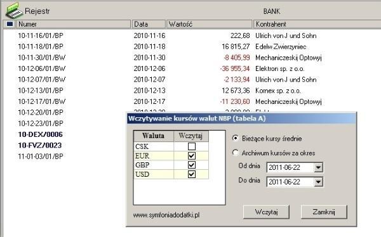This screenshot has width=381, height=237.
Task: Select row 10-12-13/01/BP
Action: coord(41,91)
